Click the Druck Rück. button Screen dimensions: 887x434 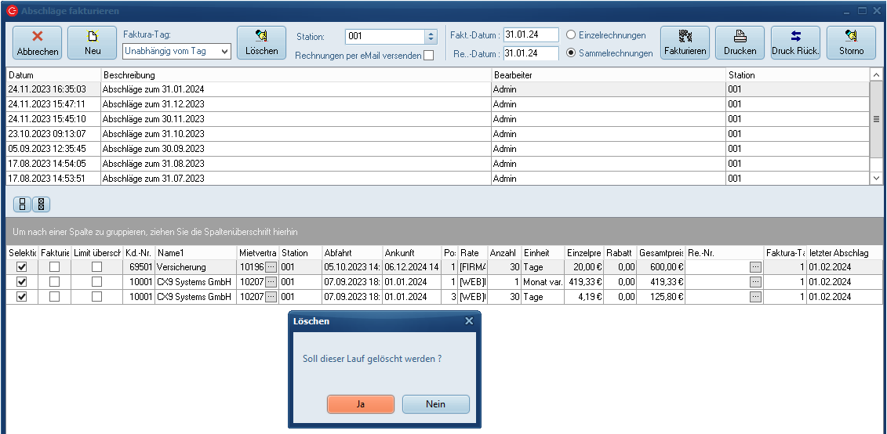(795, 42)
